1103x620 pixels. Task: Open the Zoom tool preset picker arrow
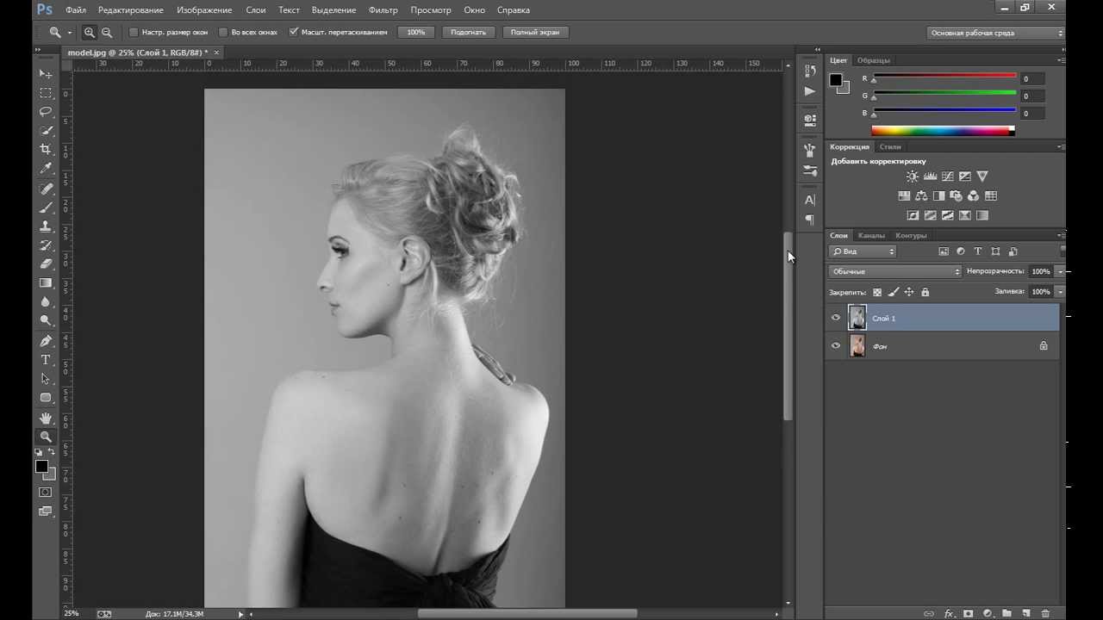point(70,33)
